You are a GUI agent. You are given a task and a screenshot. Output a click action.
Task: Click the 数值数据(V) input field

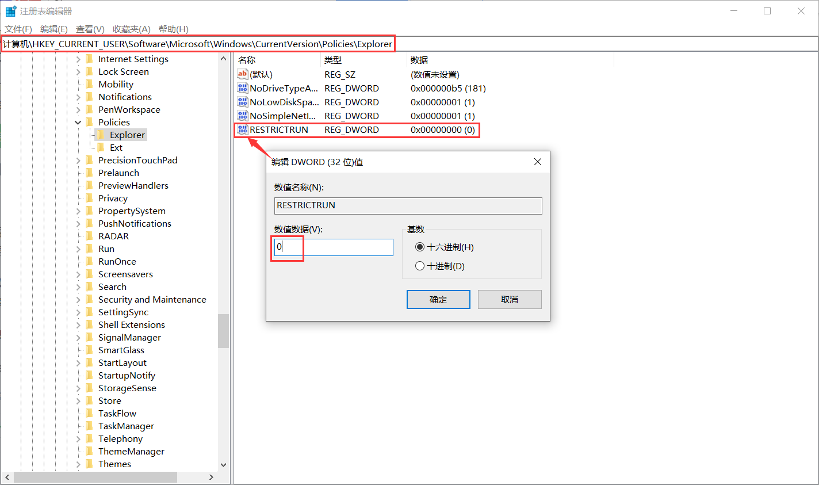tap(334, 247)
